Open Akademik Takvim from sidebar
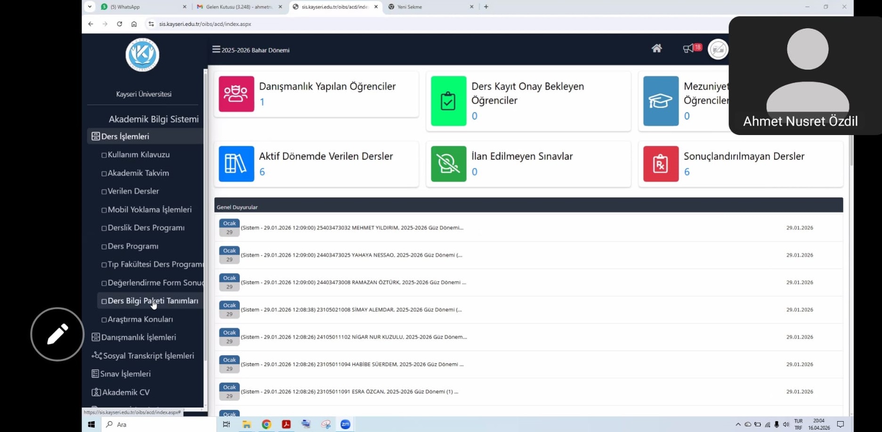This screenshot has height=432, width=882. (138, 173)
